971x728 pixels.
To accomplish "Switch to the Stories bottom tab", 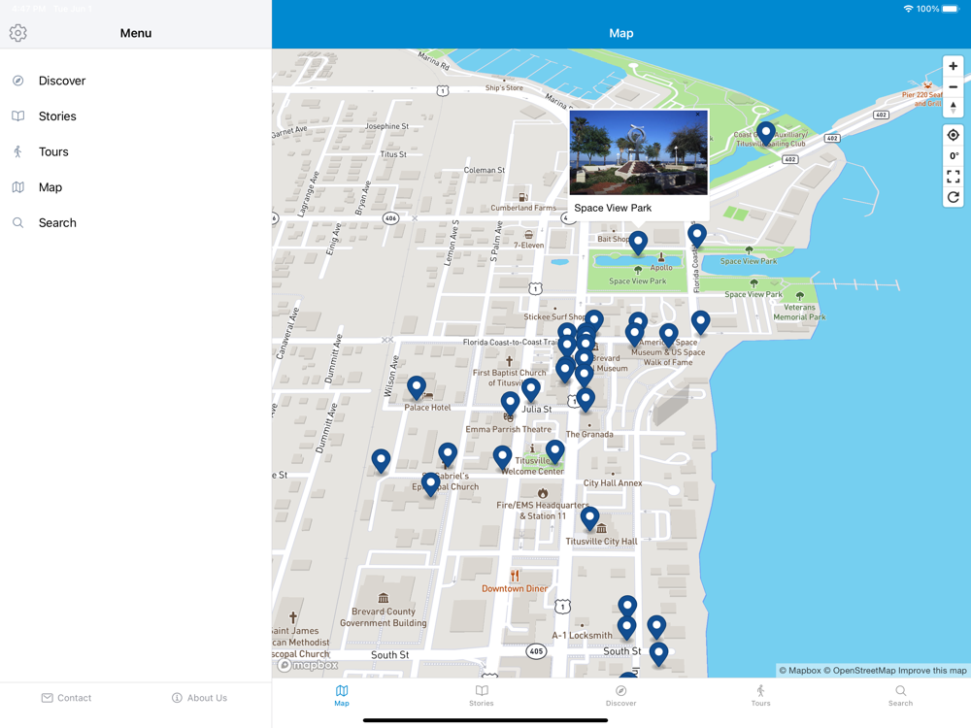I will [482, 695].
